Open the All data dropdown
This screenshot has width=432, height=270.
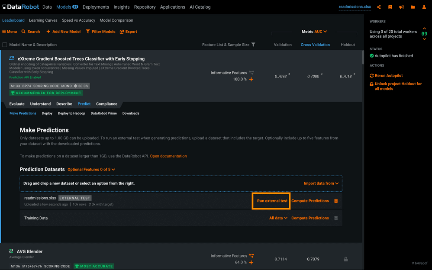point(278,218)
